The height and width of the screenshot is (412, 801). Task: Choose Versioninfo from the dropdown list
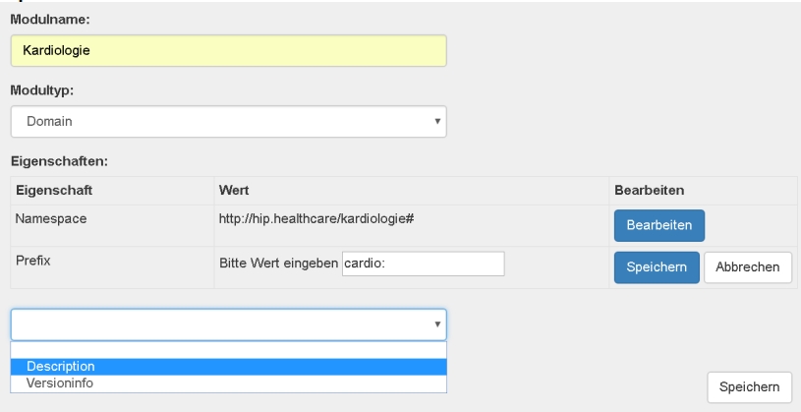click(x=228, y=383)
